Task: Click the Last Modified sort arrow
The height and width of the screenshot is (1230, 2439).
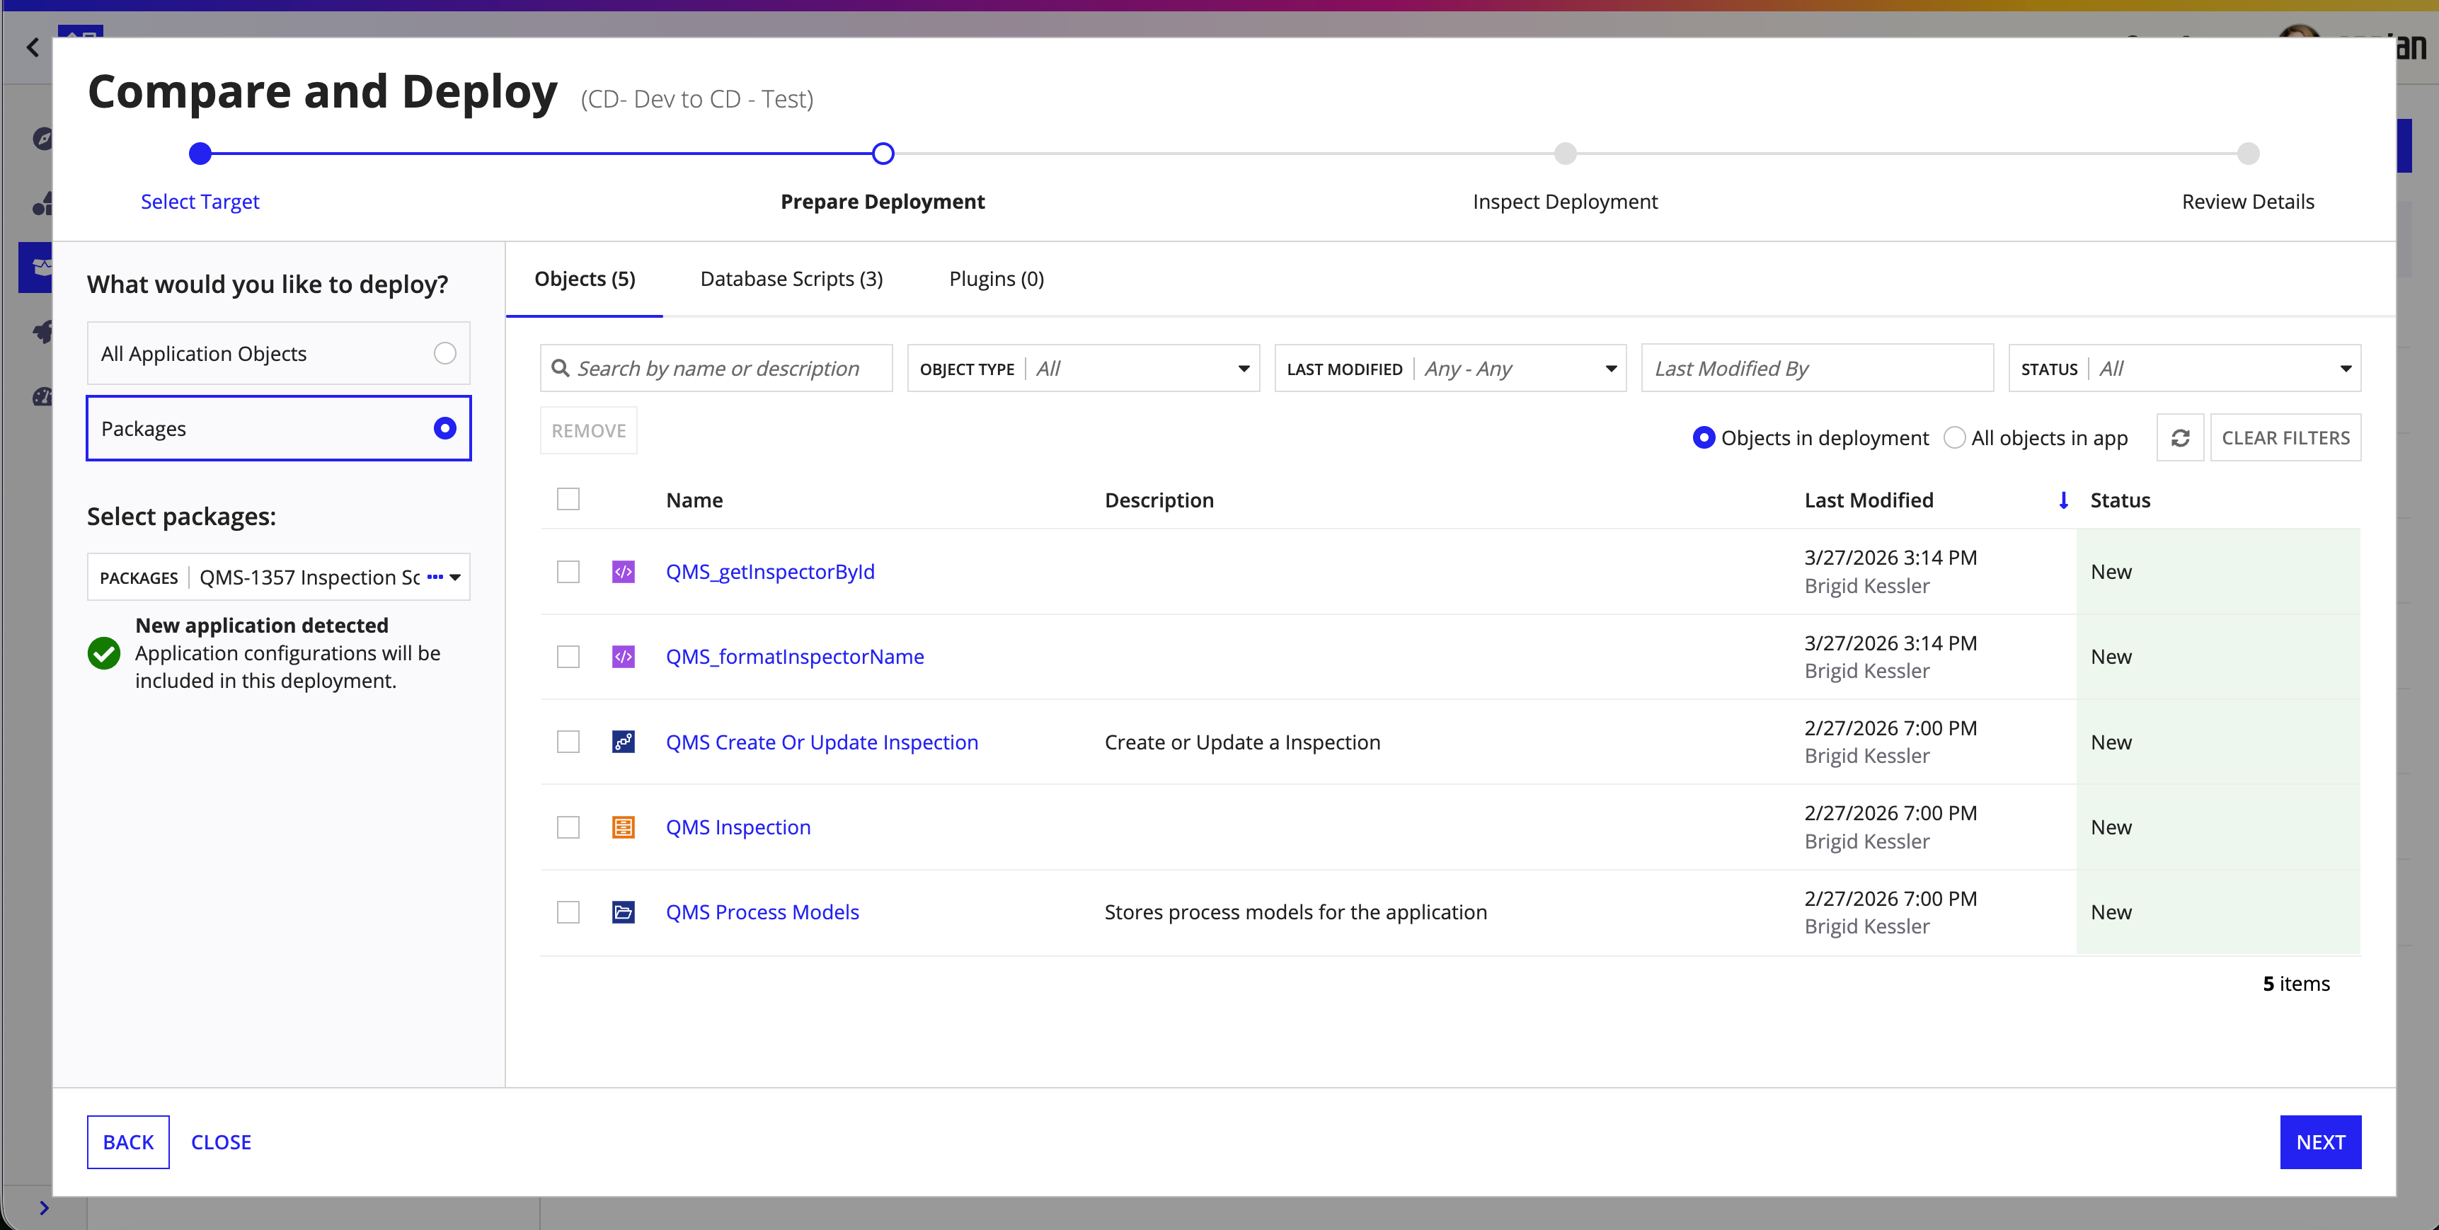Action: click(2063, 500)
